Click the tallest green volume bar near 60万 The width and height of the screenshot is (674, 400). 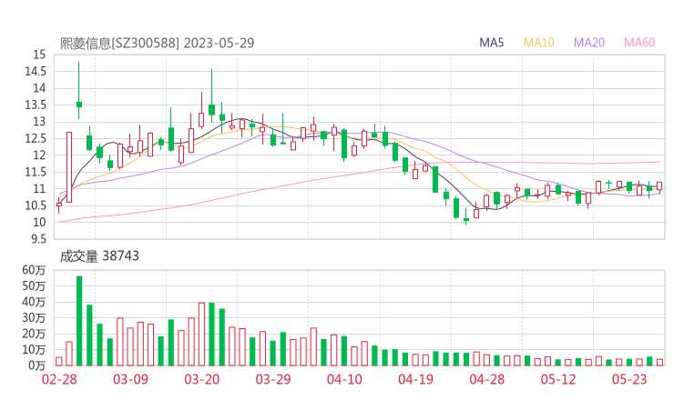tap(79, 321)
